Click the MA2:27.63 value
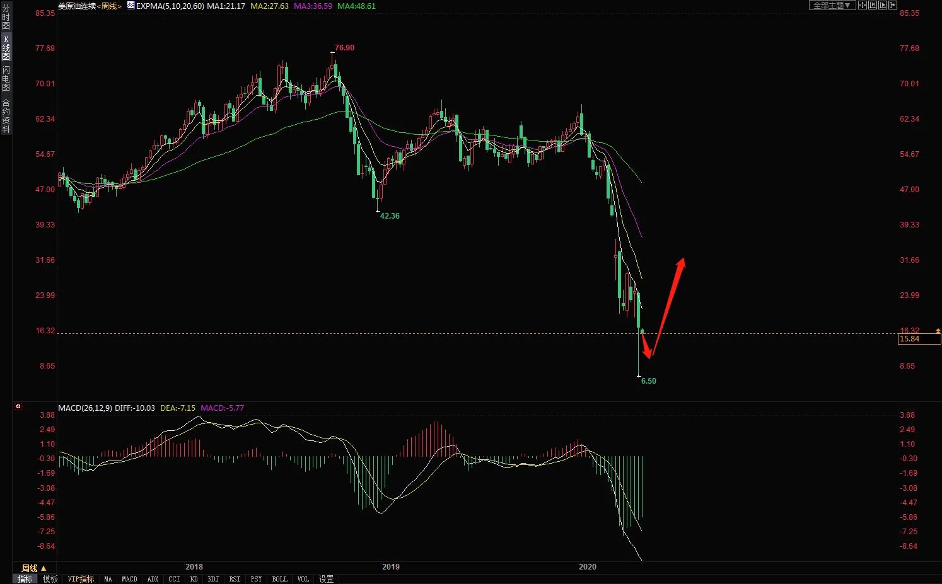 270,6
